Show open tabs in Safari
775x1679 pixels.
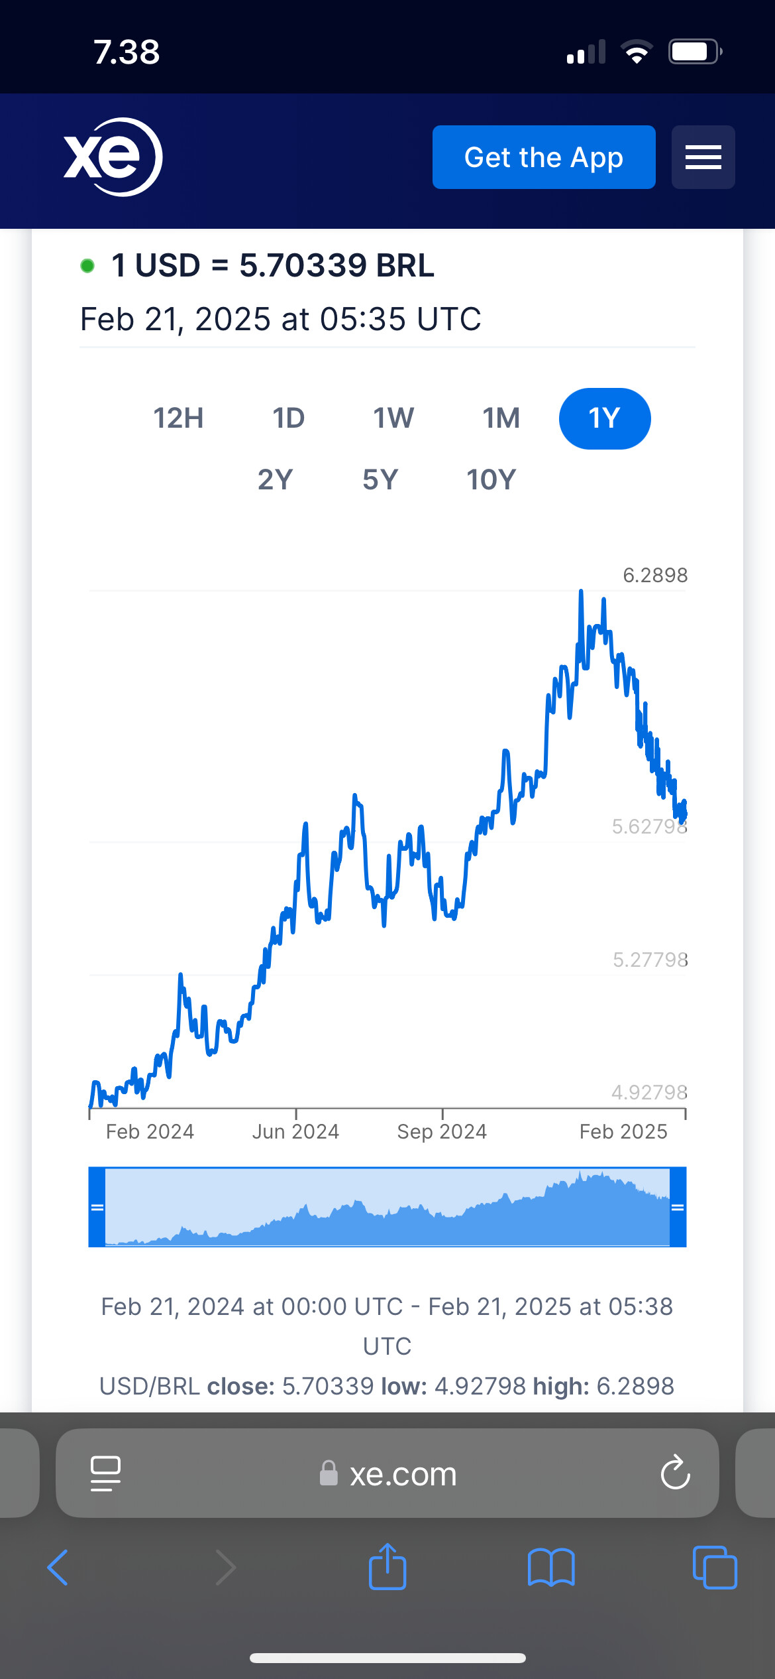tap(715, 1568)
